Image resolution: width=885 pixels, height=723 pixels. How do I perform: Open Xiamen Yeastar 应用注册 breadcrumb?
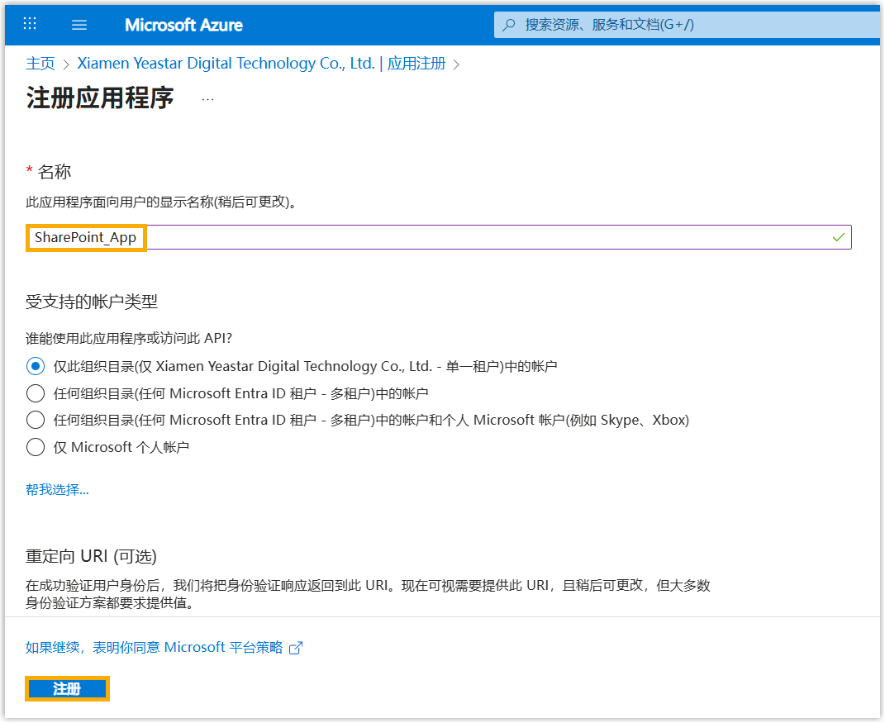261,64
